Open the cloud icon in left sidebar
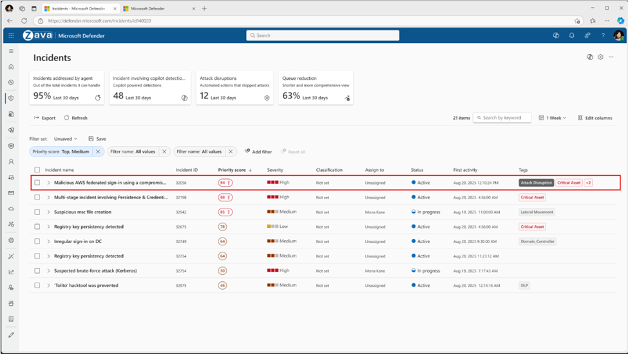The width and height of the screenshot is (628, 354). click(x=11, y=209)
